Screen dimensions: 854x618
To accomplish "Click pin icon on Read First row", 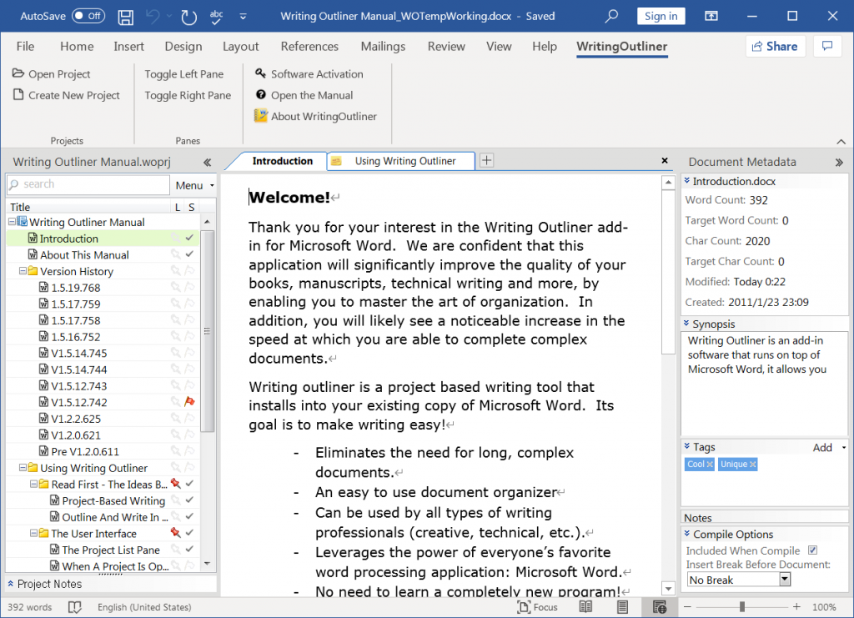I will click(x=175, y=484).
